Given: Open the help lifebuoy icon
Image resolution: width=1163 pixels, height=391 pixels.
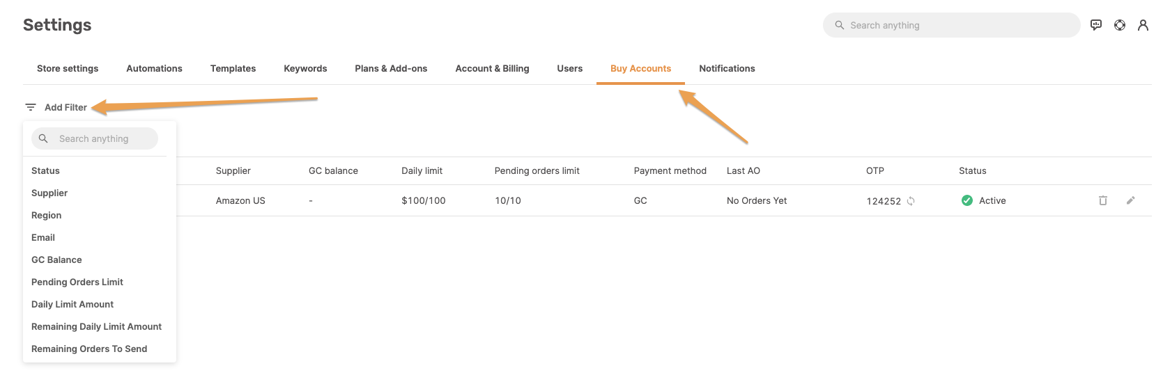Looking at the screenshot, I should [1120, 25].
